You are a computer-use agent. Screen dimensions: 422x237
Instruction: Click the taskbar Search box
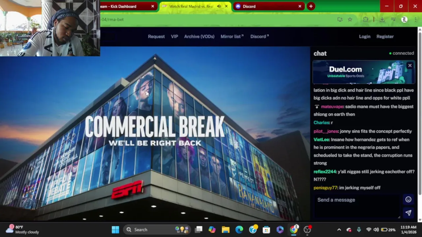coord(157,229)
